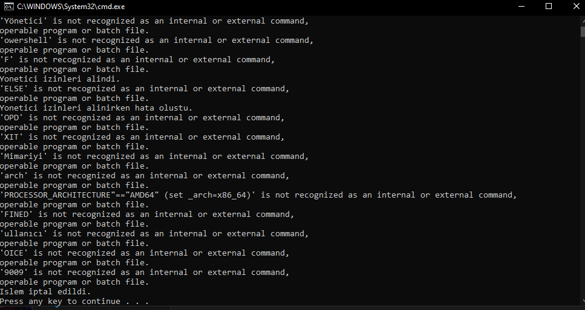Click the "Press any key to continue" line
This screenshot has width=585, height=310.
point(74,302)
